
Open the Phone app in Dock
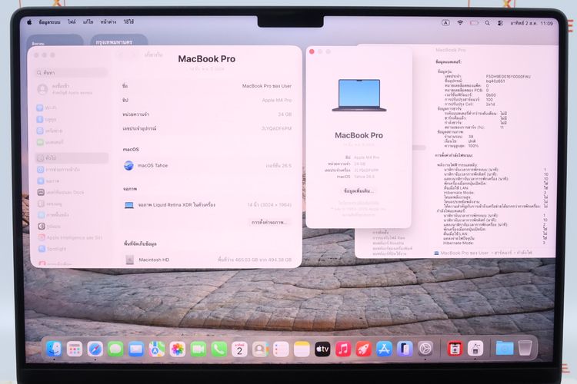pyautogui.click(x=218, y=349)
